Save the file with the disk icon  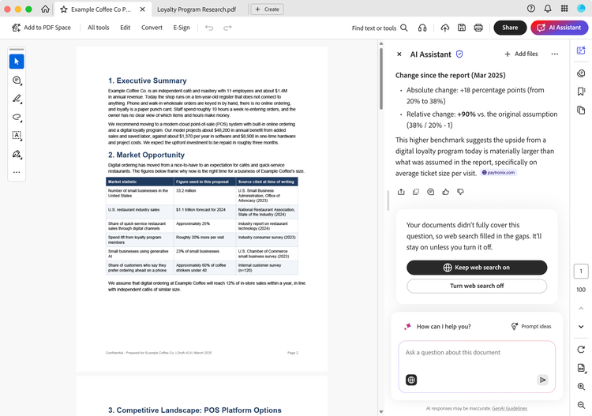462,28
